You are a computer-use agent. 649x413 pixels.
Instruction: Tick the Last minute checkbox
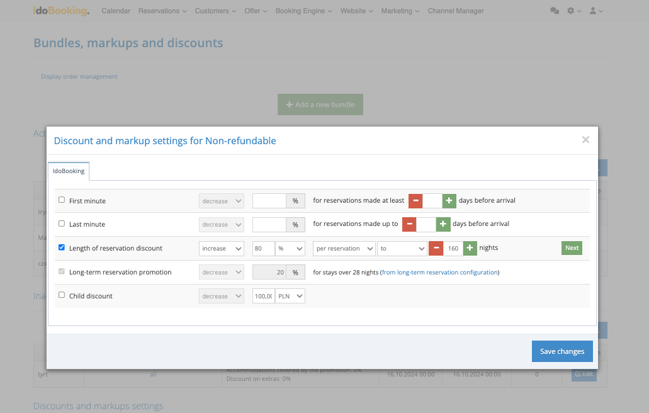[62, 223]
